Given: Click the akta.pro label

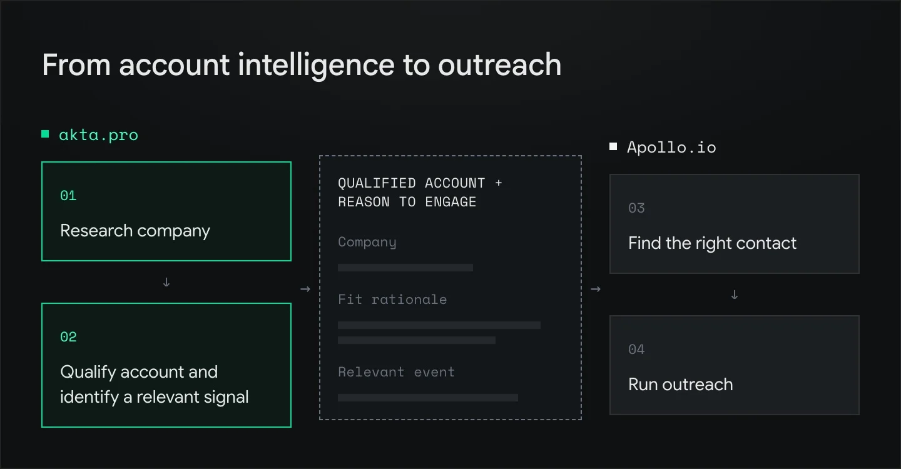Looking at the screenshot, I should 98,134.
